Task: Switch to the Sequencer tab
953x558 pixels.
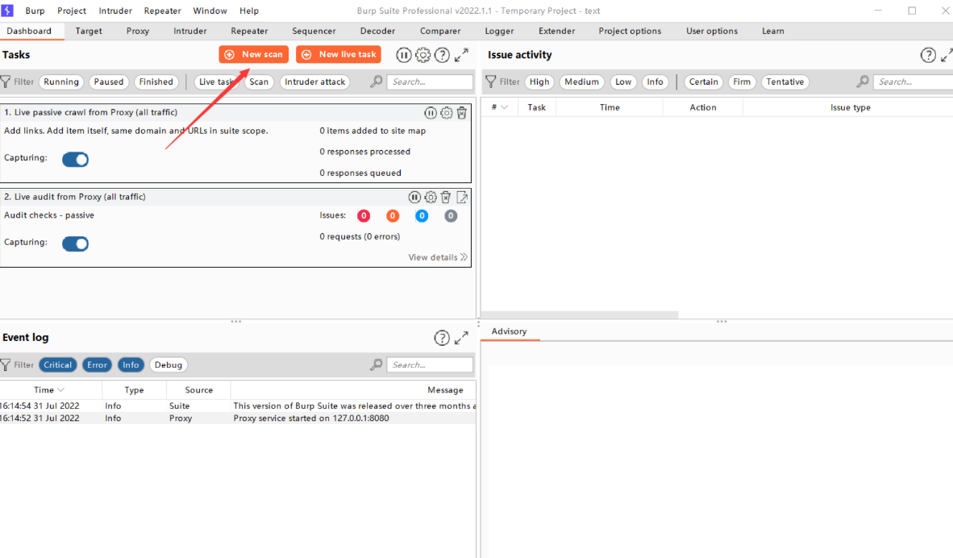Action: tap(314, 31)
